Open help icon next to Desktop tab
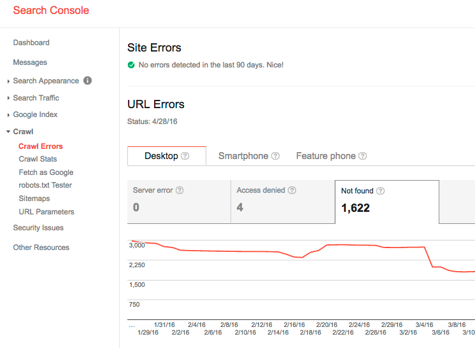Viewport: 475px width, 348px height. click(185, 156)
